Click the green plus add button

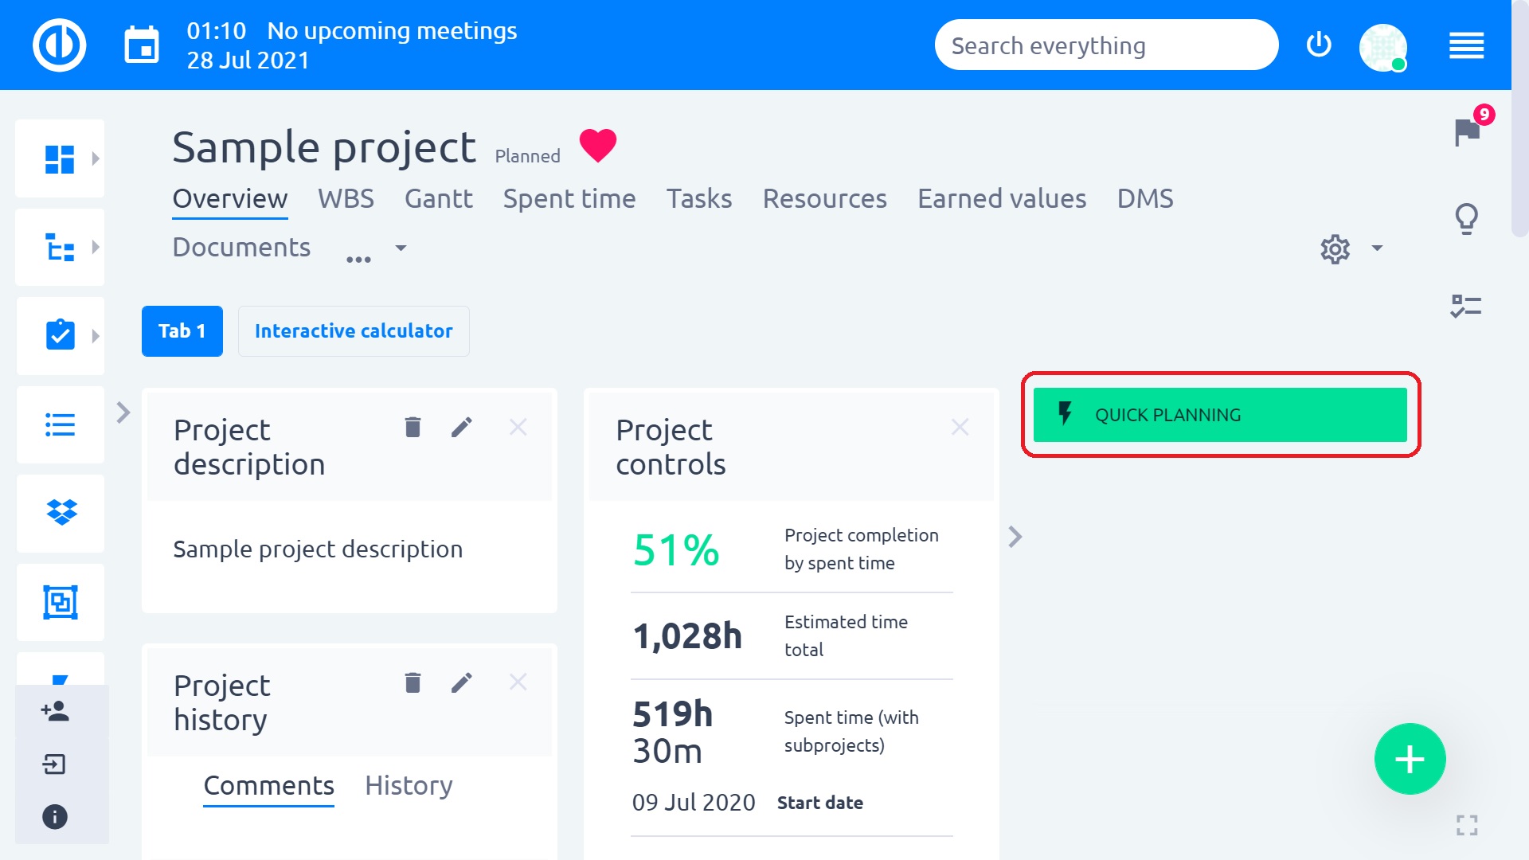(1410, 759)
